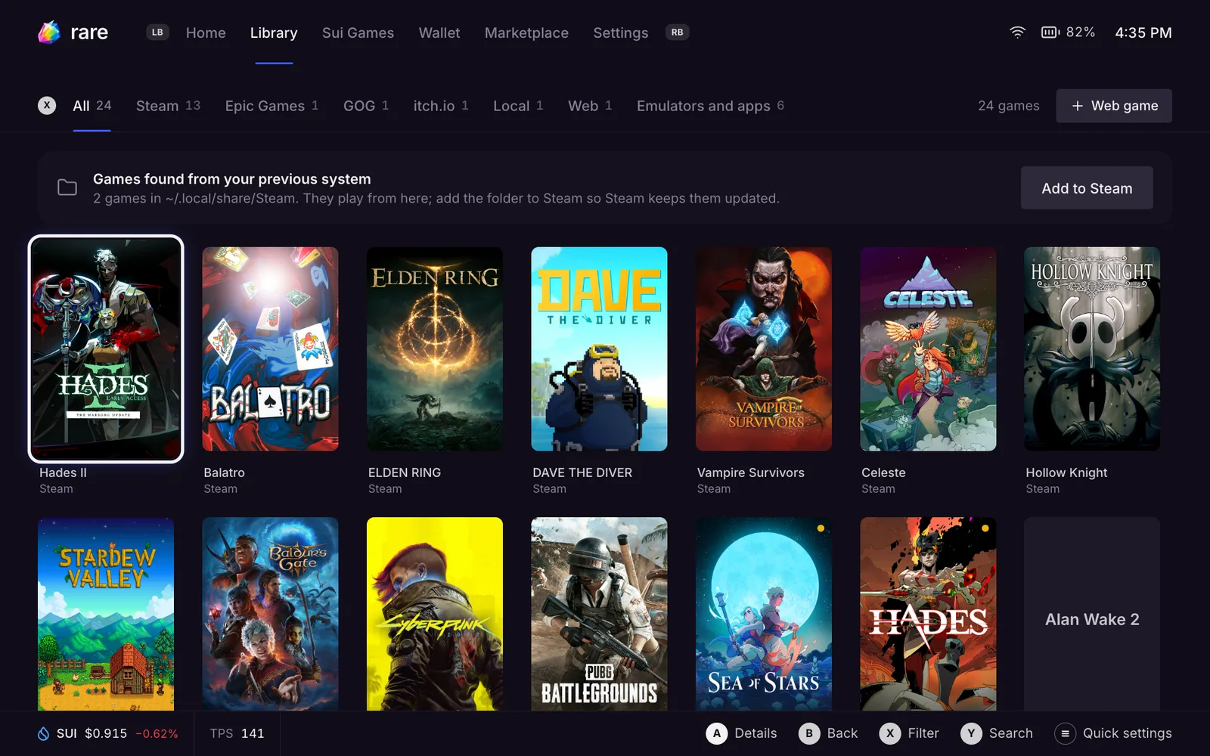Filter library by Steam

tap(168, 106)
